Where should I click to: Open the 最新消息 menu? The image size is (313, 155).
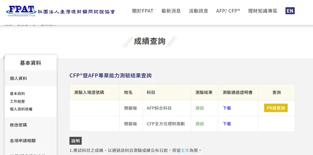coord(171,11)
